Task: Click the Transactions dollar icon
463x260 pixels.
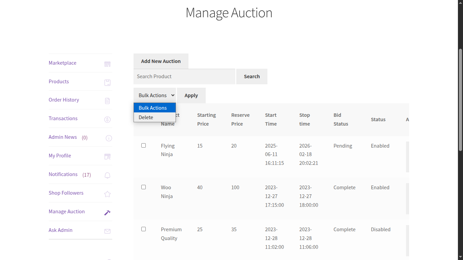Action: [107, 119]
